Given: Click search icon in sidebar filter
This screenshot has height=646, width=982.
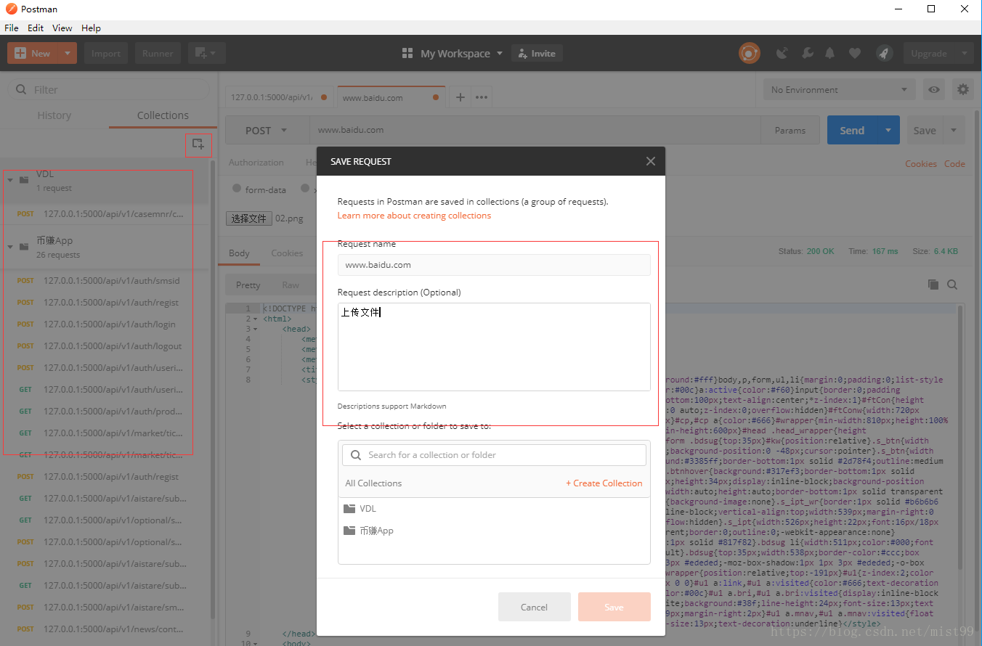Looking at the screenshot, I should [21, 90].
